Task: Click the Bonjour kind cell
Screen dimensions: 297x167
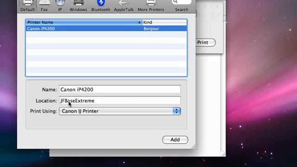Action: [151, 29]
